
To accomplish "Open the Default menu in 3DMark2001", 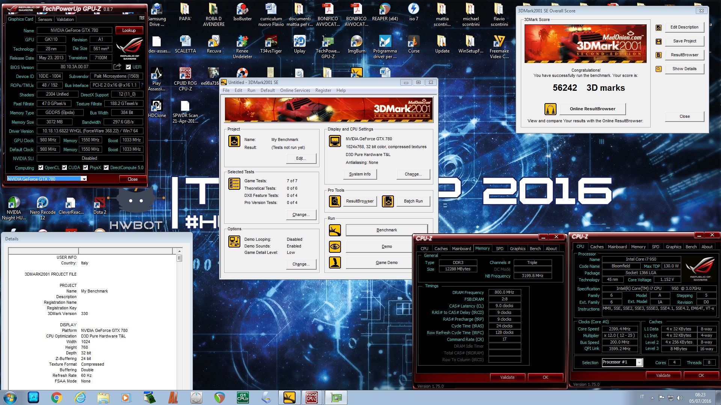I will (267, 90).
